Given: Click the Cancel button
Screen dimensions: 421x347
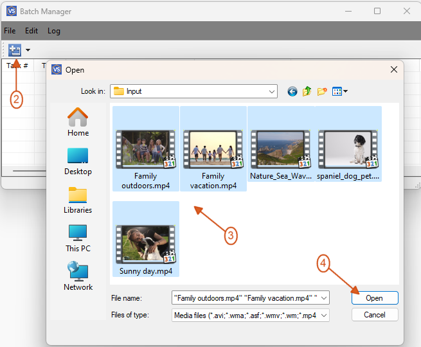Looking at the screenshot, I should click(375, 315).
